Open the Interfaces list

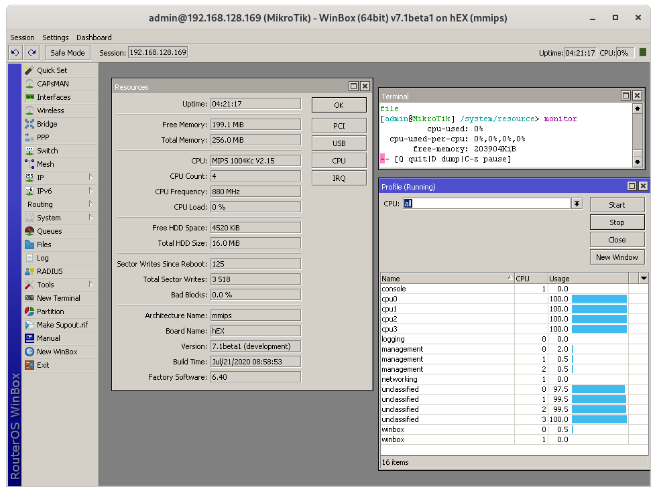point(60,97)
